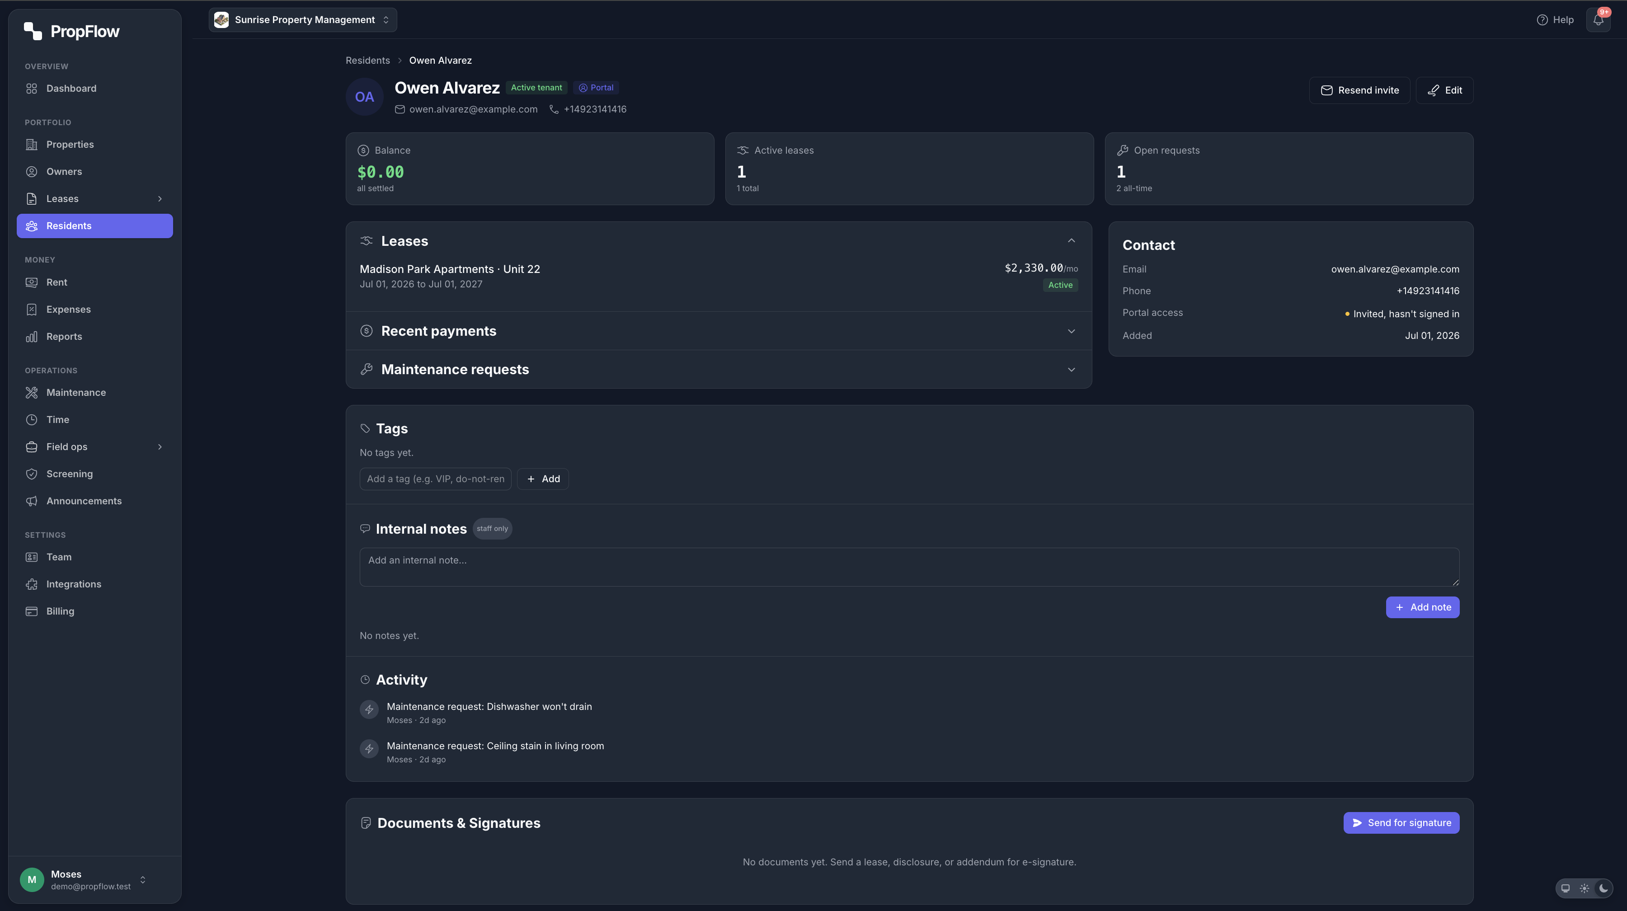The height and width of the screenshot is (911, 1627).
Task: Click the Documents & Signatures file icon
Action: tap(366, 822)
